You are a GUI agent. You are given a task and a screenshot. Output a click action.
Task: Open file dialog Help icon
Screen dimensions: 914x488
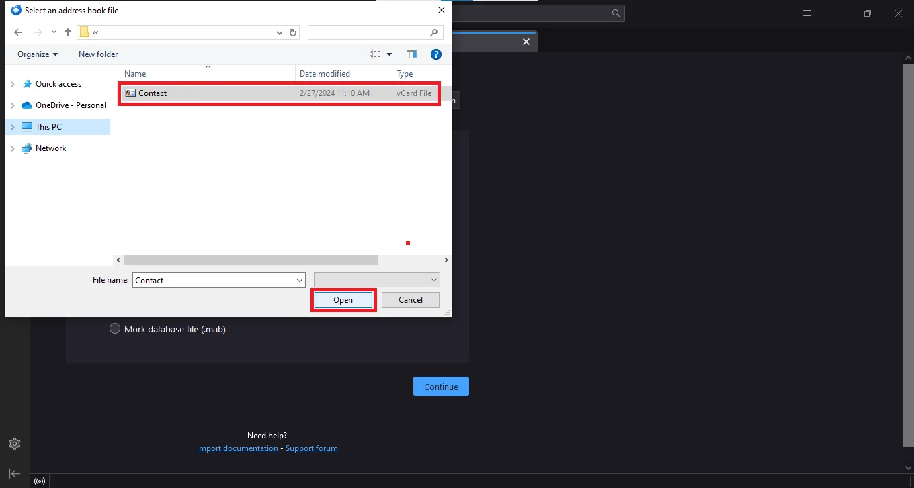pyautogui.click(x=436, y=54)
